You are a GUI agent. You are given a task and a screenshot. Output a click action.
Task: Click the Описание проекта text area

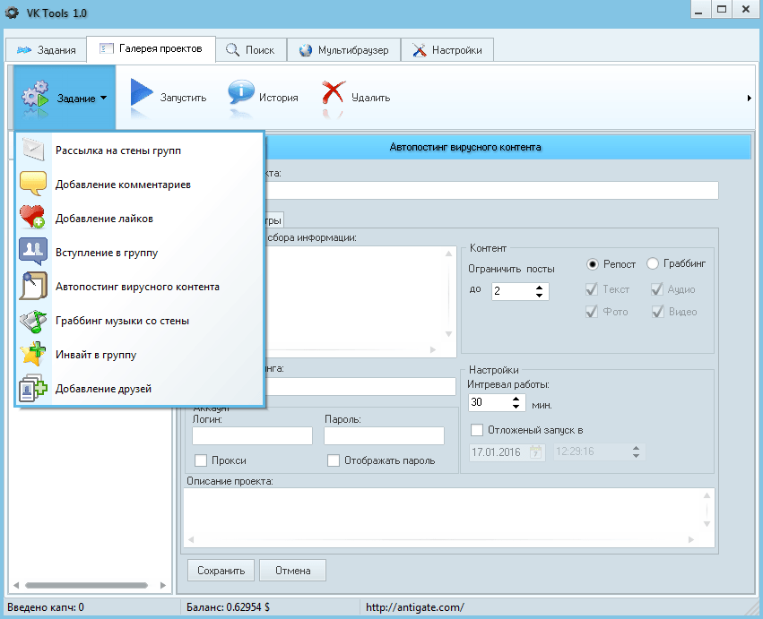pos(448,518)
